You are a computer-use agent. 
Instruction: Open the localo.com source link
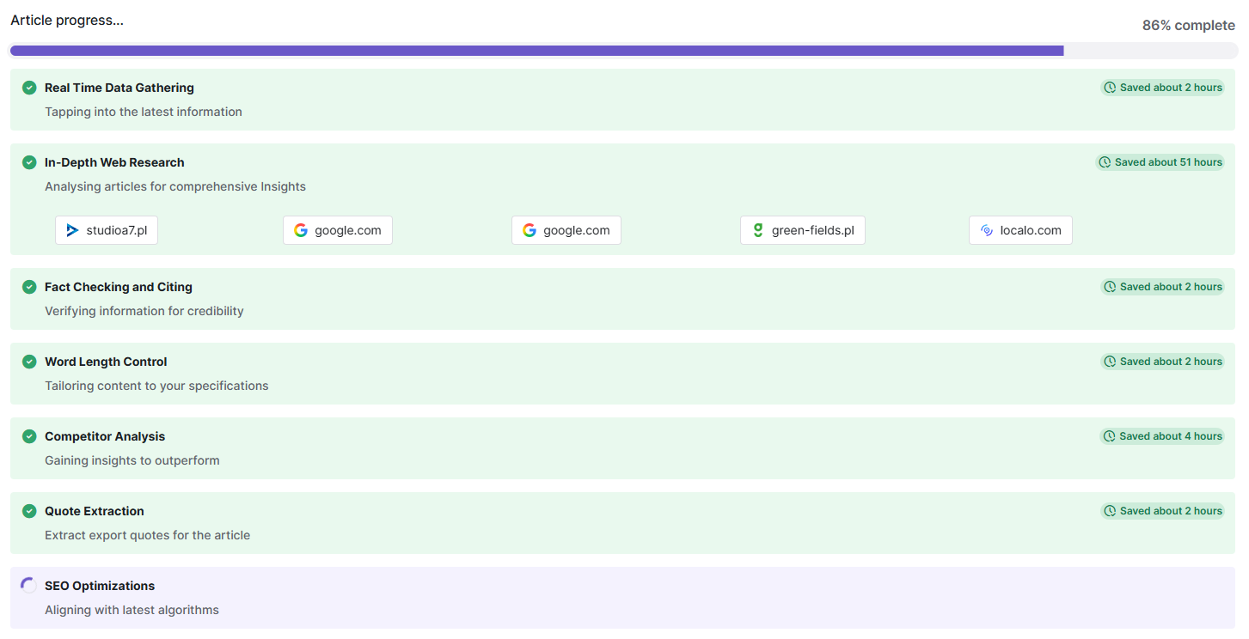[1020, 230]
